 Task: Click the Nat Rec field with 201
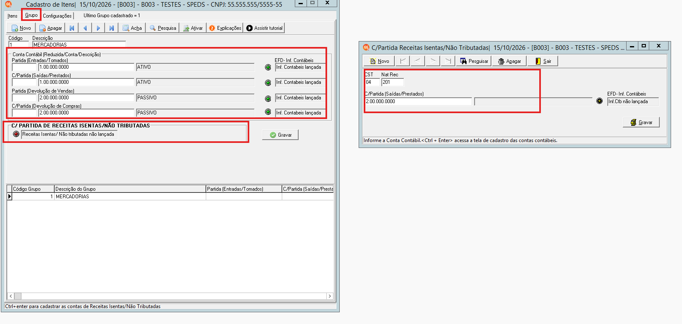392,82
